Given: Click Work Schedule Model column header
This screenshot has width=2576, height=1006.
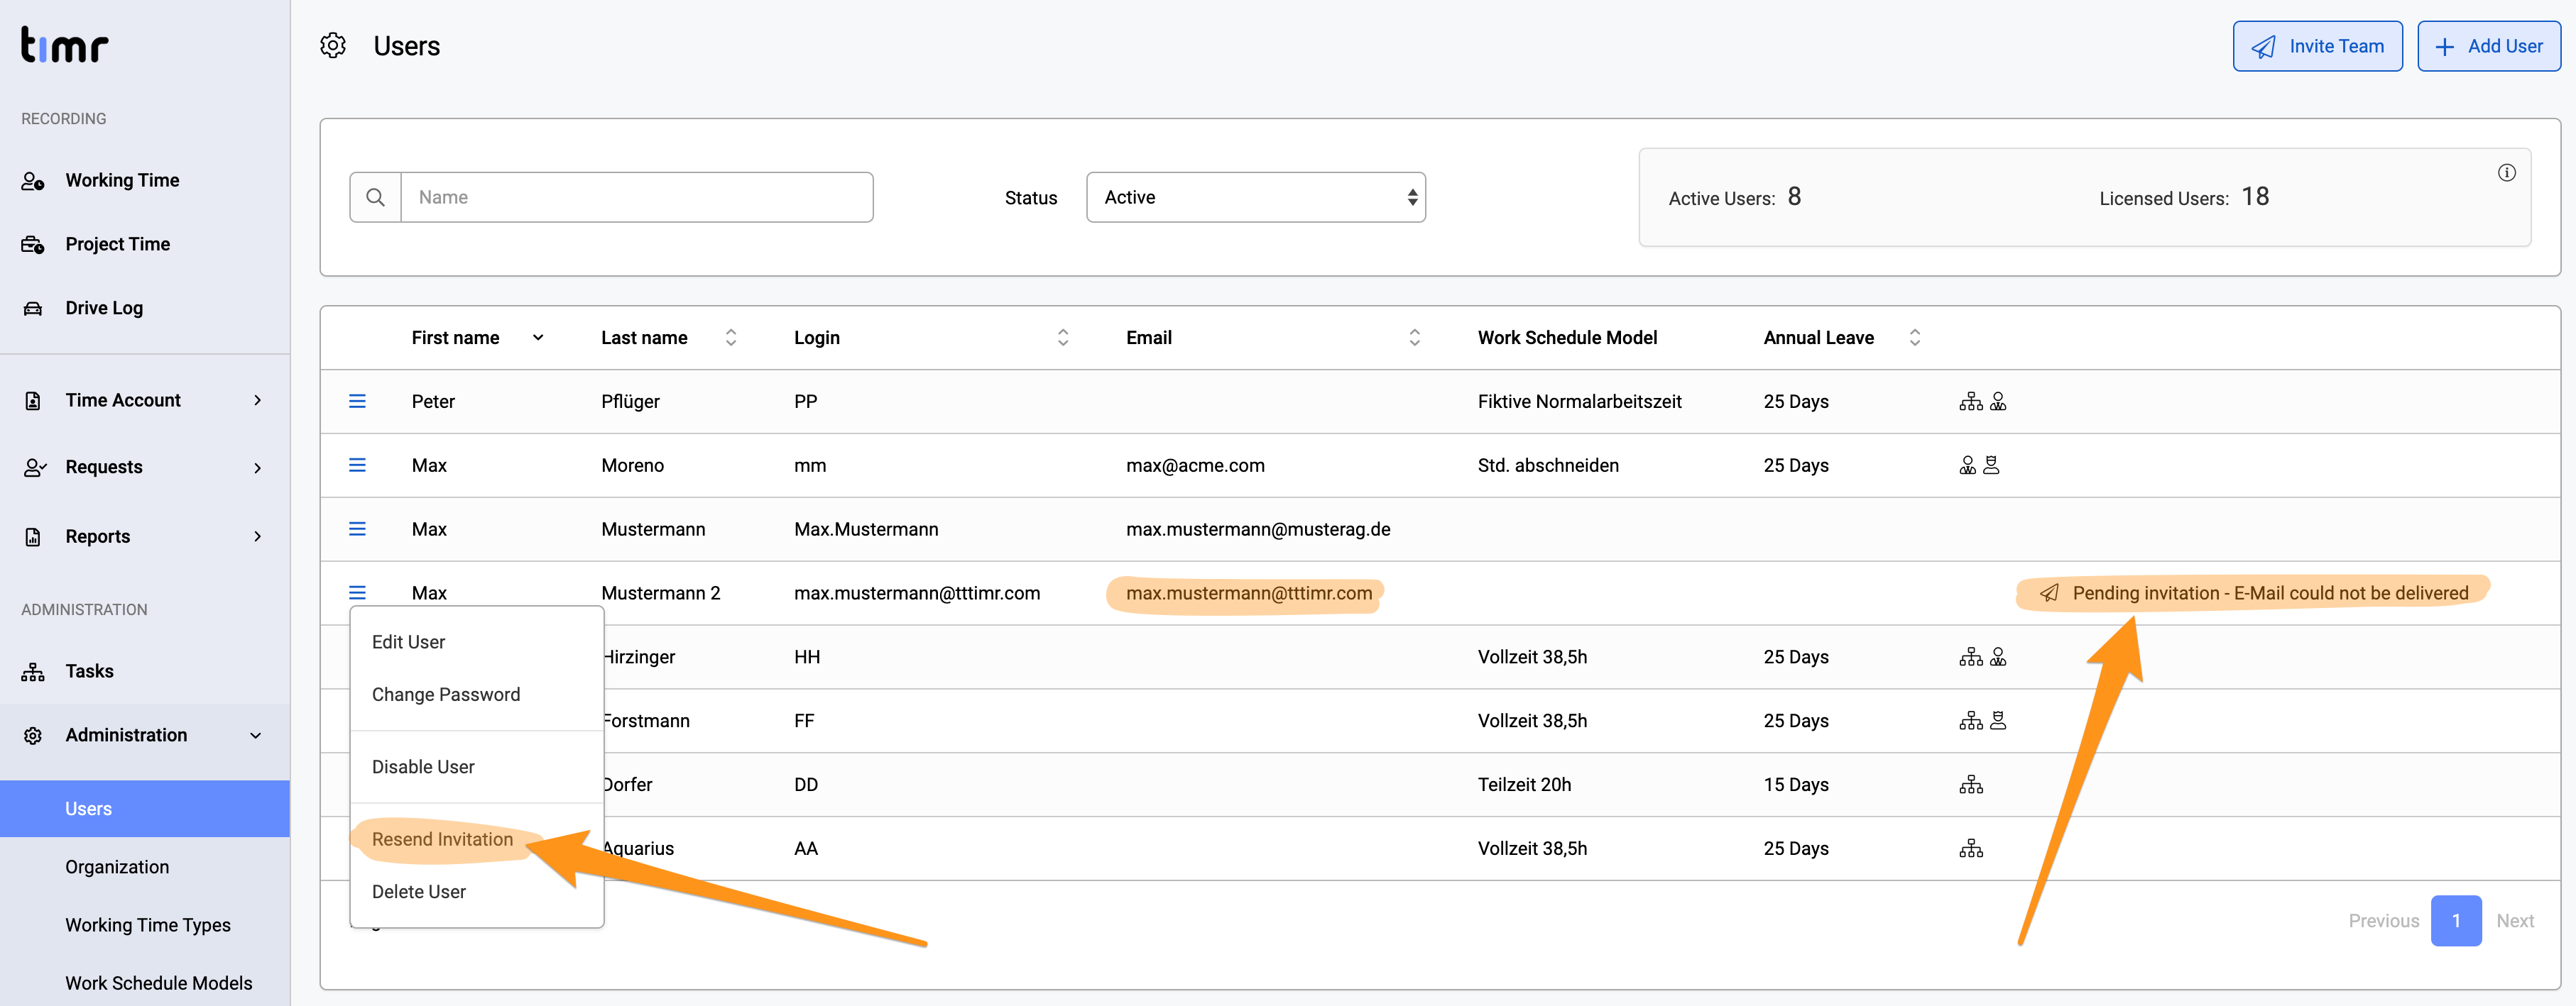Looking at the screenshot, I should (x=1567, y=338).
